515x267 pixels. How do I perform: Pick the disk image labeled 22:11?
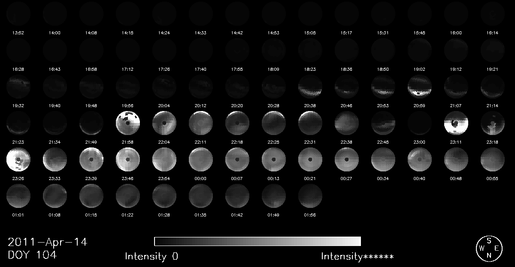(201, 123)
